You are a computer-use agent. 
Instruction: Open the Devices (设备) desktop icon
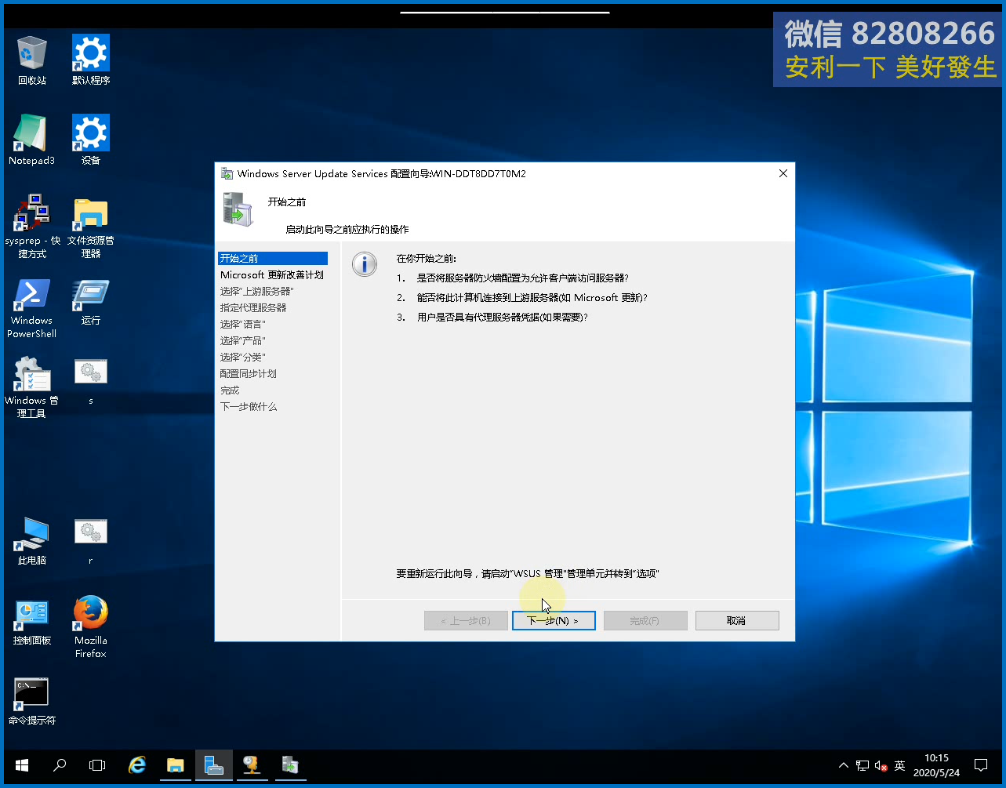pyautogui.click(x=91, y=140)
